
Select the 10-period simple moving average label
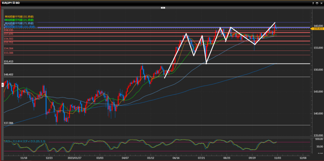pyautogui.click(x=19, y=16)
